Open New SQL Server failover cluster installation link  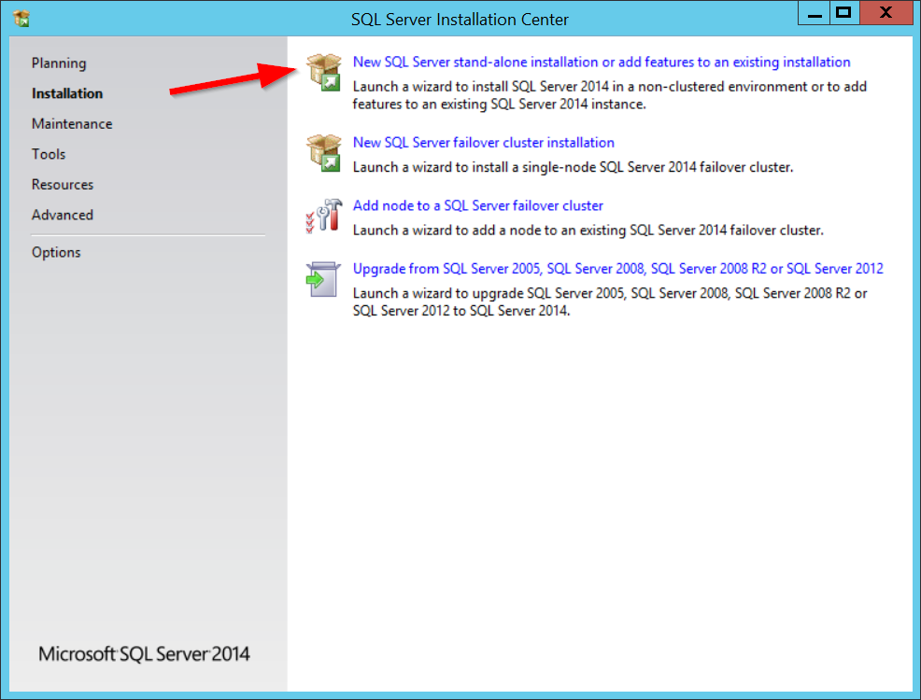483,143
